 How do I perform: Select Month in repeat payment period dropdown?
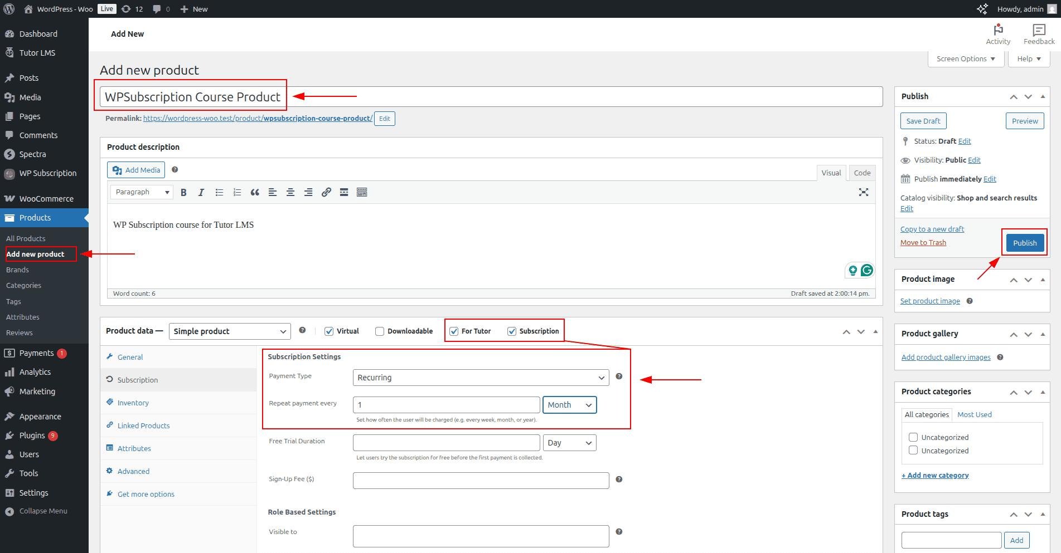[569, 405]
